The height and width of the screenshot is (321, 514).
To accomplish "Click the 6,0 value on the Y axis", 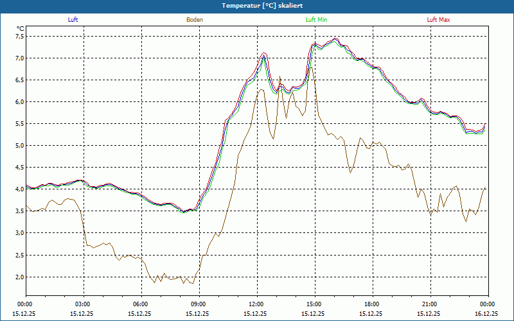I will (x=20, y=102).
